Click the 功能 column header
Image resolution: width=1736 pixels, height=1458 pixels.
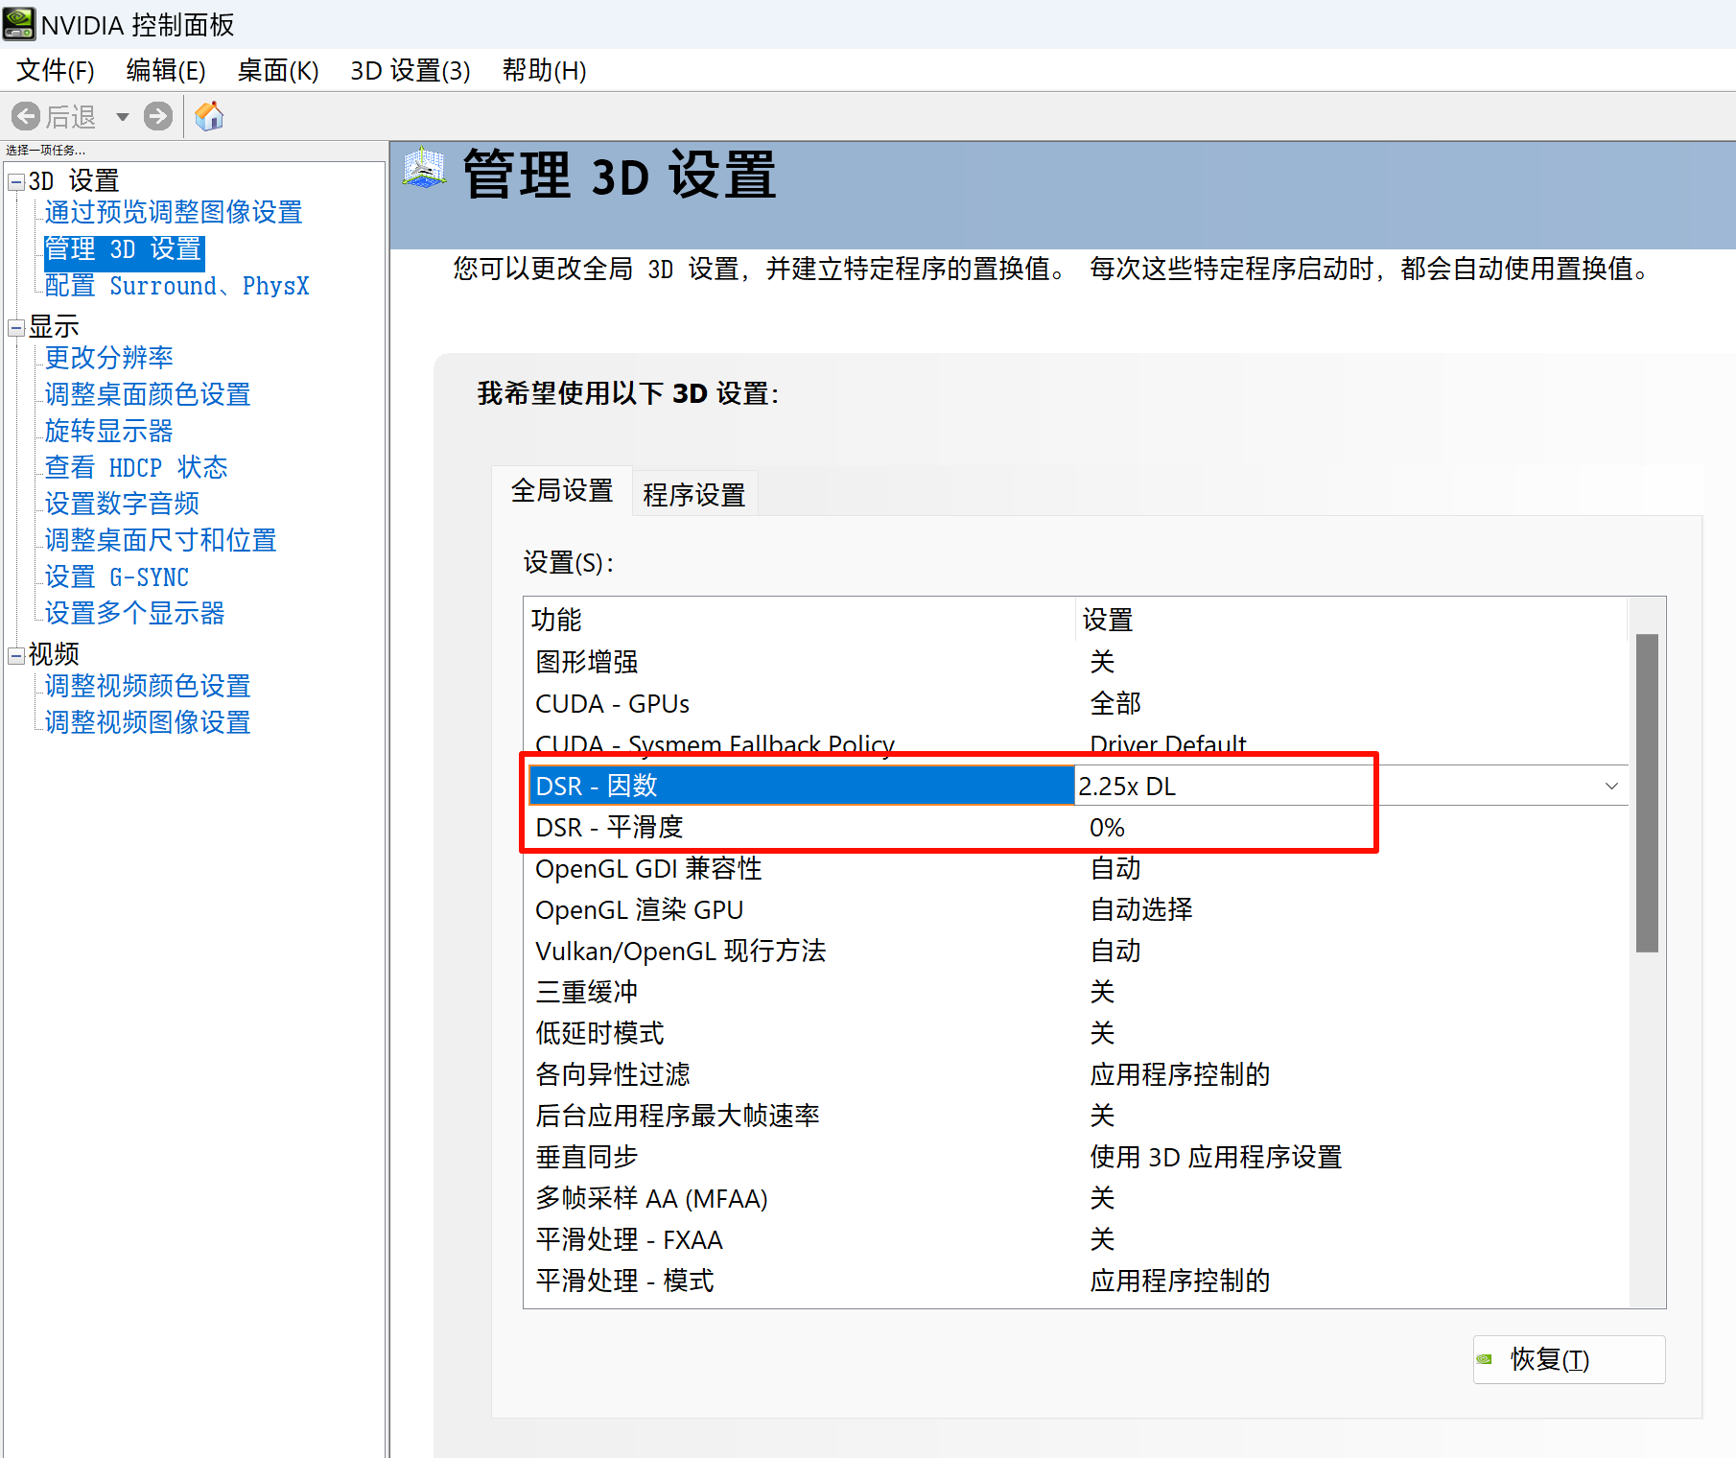point(800,620)
